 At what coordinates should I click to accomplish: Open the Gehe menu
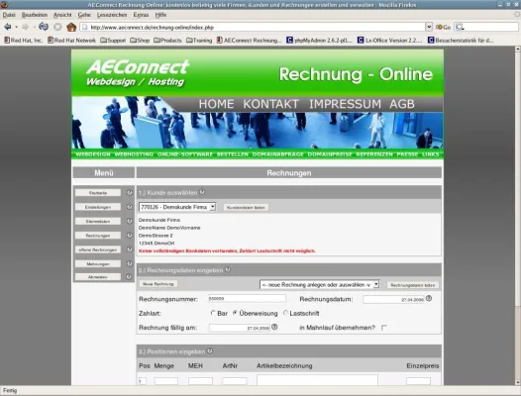(x=84, y=15)
